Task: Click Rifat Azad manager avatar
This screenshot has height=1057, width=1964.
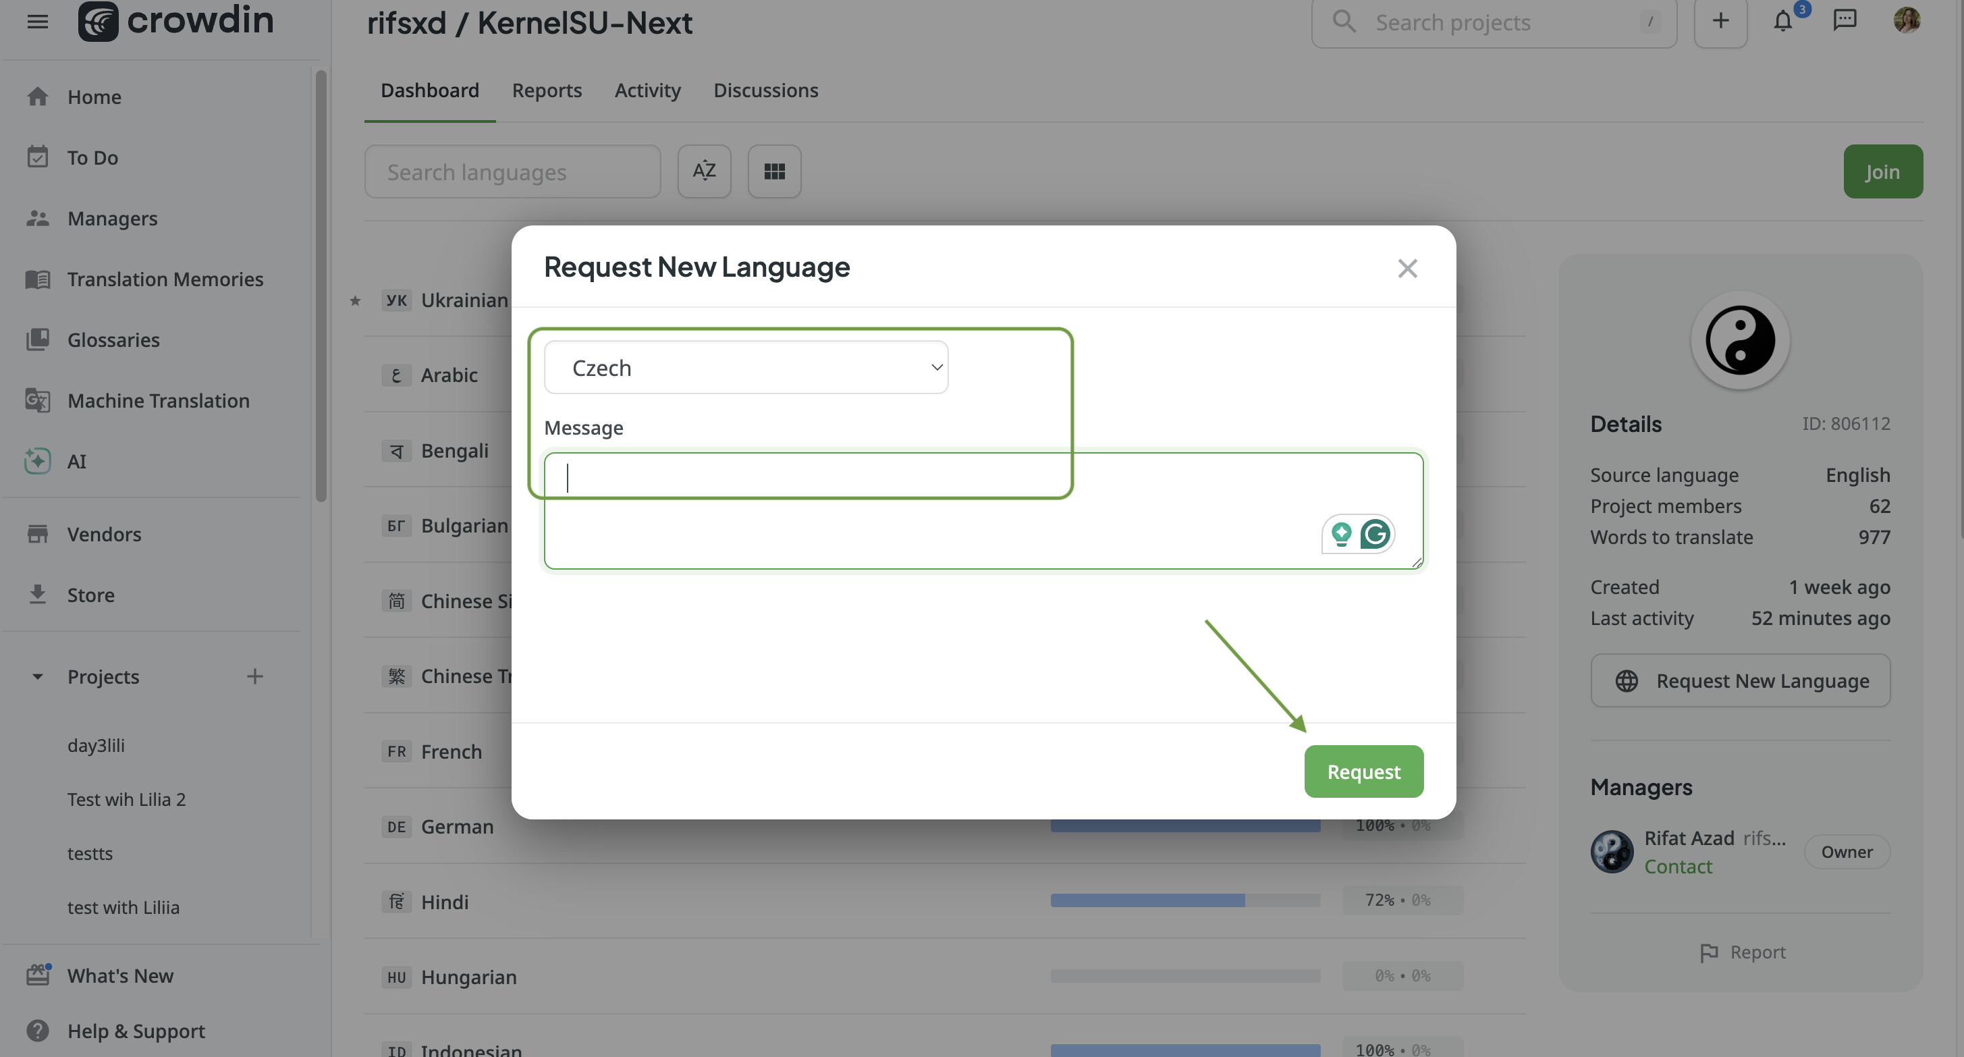Action: (1612, 851)
